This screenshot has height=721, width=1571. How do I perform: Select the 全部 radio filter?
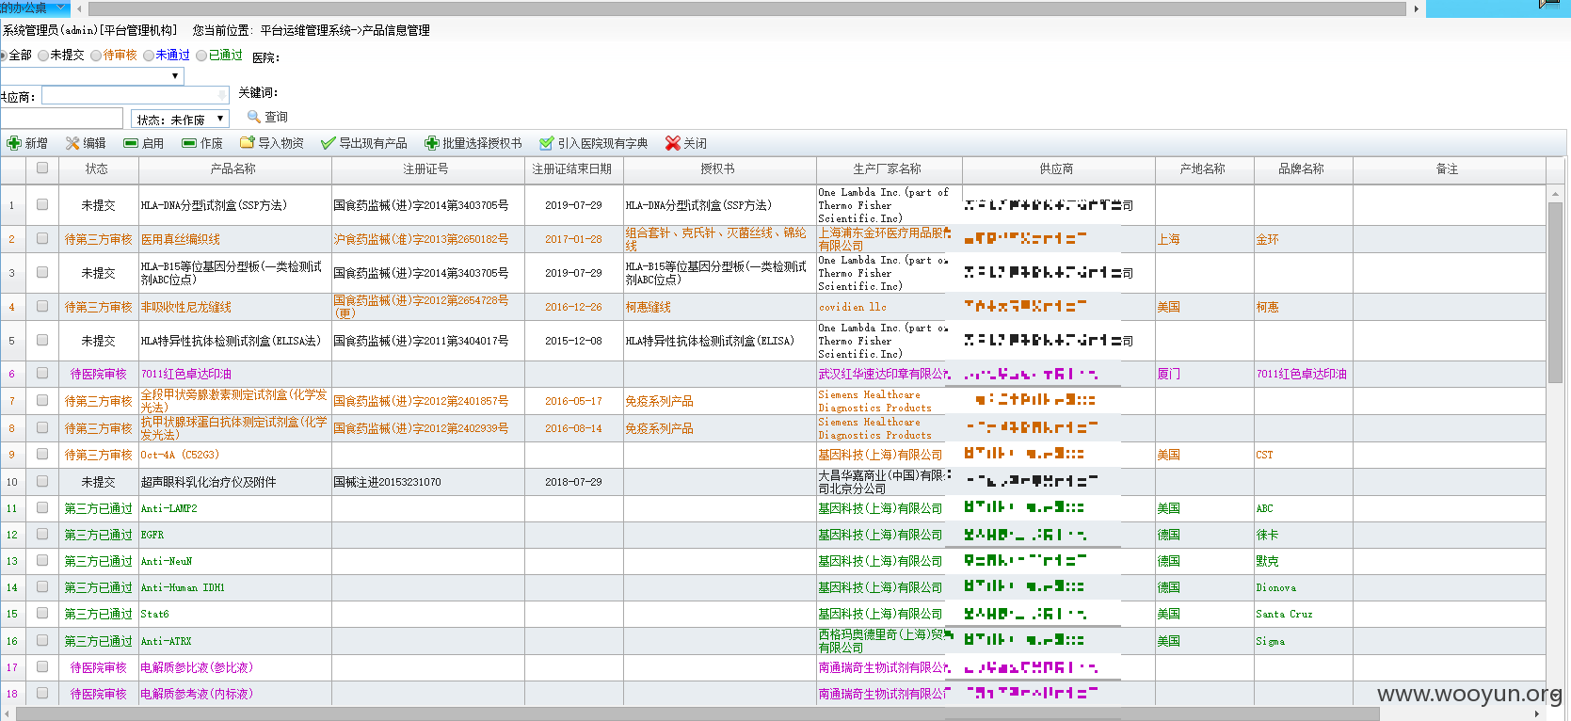tap(3, 56)
